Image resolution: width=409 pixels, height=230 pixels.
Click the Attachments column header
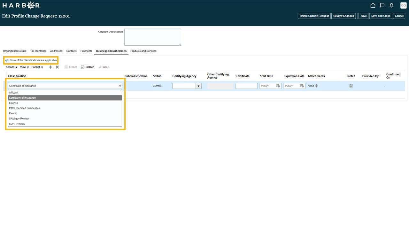point(316,76)
